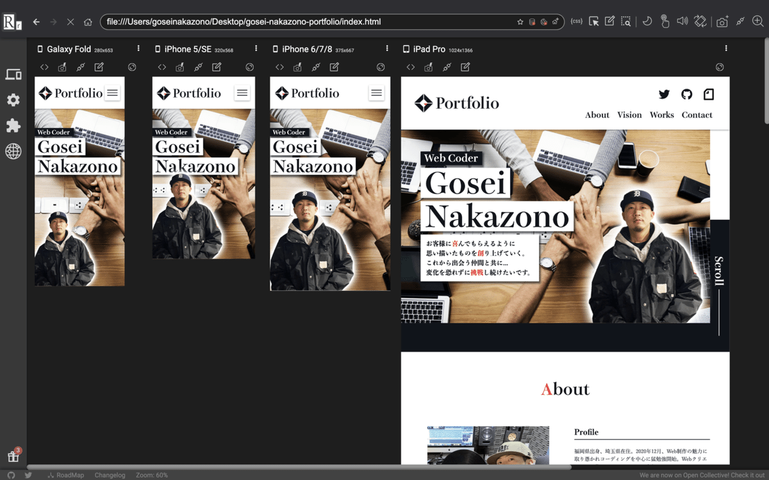Clear storage via address bar database icon
769x480 pixels.
532,22
